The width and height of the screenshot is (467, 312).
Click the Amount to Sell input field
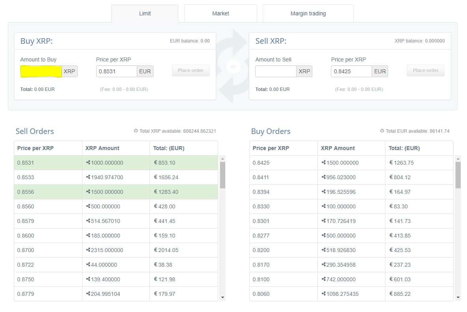[276, 71]
